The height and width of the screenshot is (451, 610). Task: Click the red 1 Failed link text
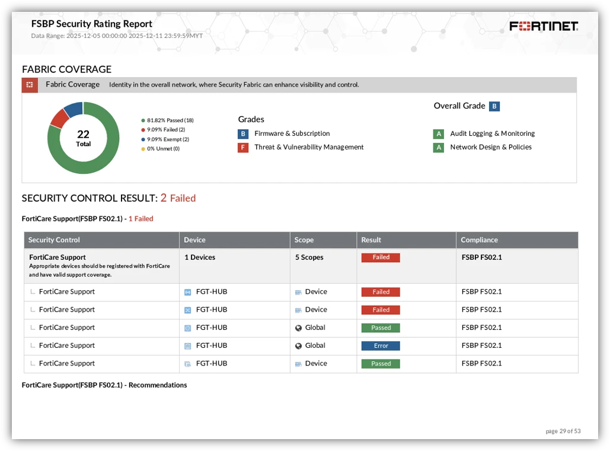coord(141,219)
